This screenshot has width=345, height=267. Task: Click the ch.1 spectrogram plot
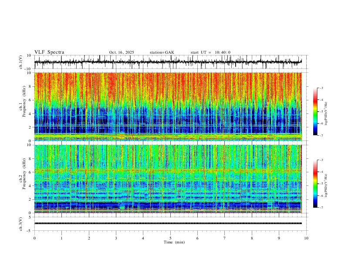click(168, 106)
